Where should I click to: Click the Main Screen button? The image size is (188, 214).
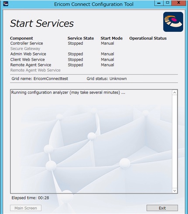[x=26, y=208]
